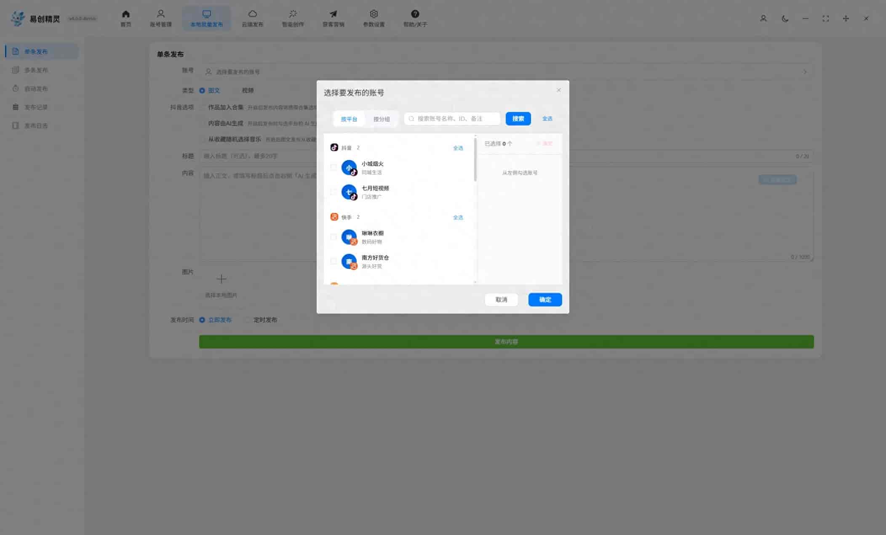This screenshot has width=886, height=535.
Task: Click the blue 搜索 button
Action: tap(518, 119)
